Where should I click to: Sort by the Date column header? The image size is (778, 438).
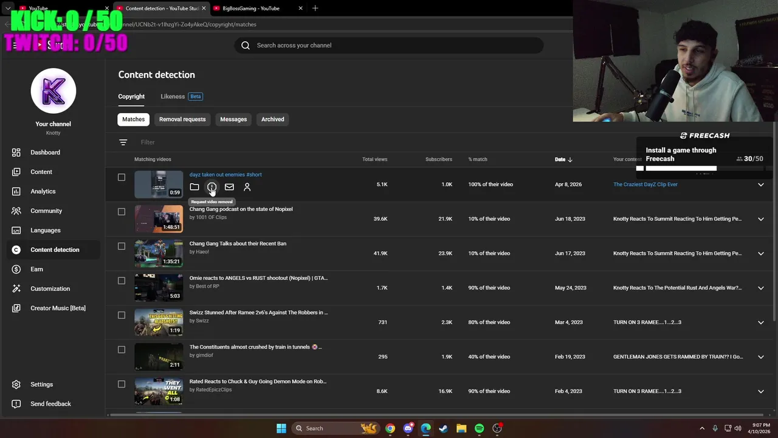(563, 159)
